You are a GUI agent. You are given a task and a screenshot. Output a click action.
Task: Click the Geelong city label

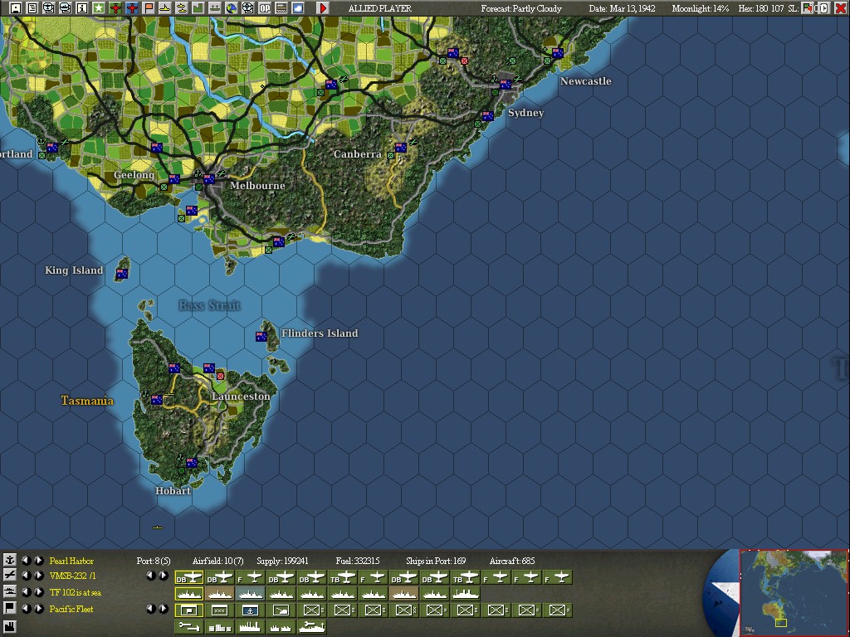[x=134, y=175]
